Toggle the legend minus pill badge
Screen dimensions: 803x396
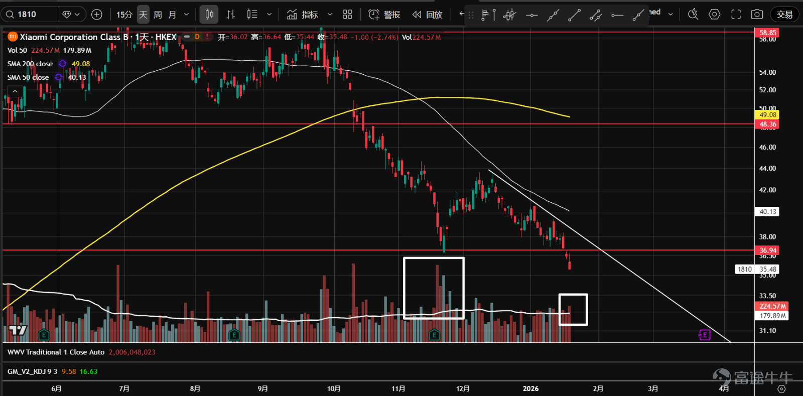(187, 37)
